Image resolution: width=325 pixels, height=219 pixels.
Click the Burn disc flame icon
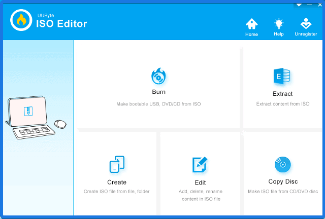158,76
